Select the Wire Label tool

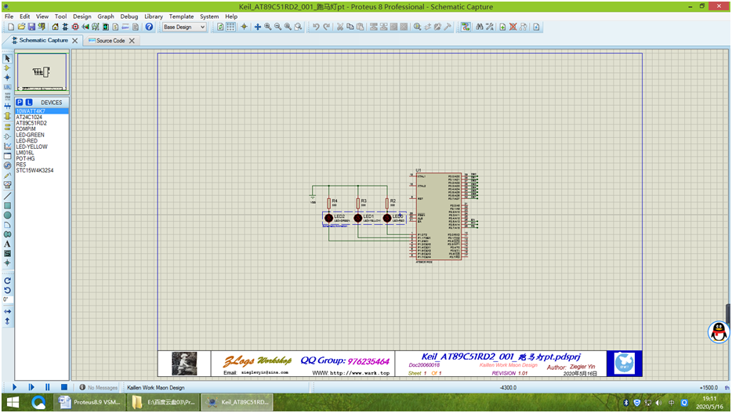(8, 87)
